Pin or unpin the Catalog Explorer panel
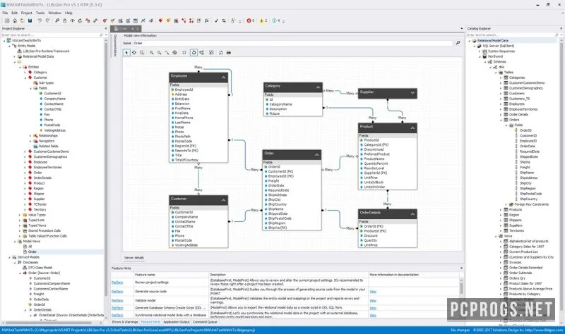 [x=561, y=28]
